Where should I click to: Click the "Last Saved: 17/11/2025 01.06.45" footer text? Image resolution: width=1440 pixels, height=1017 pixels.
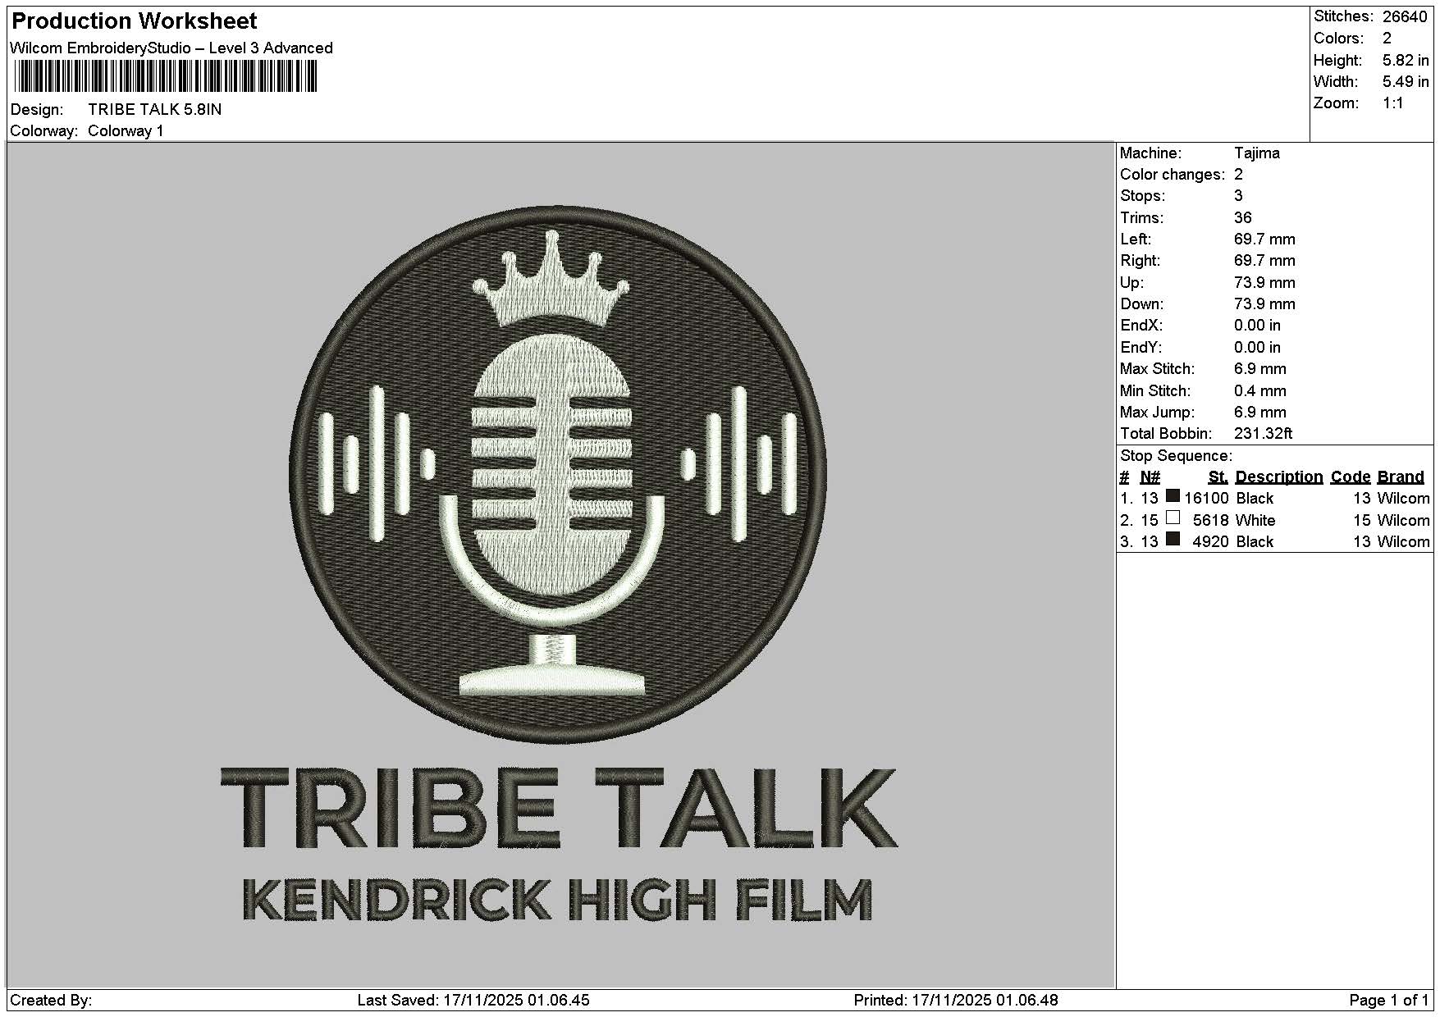(x=473, y=1000)
